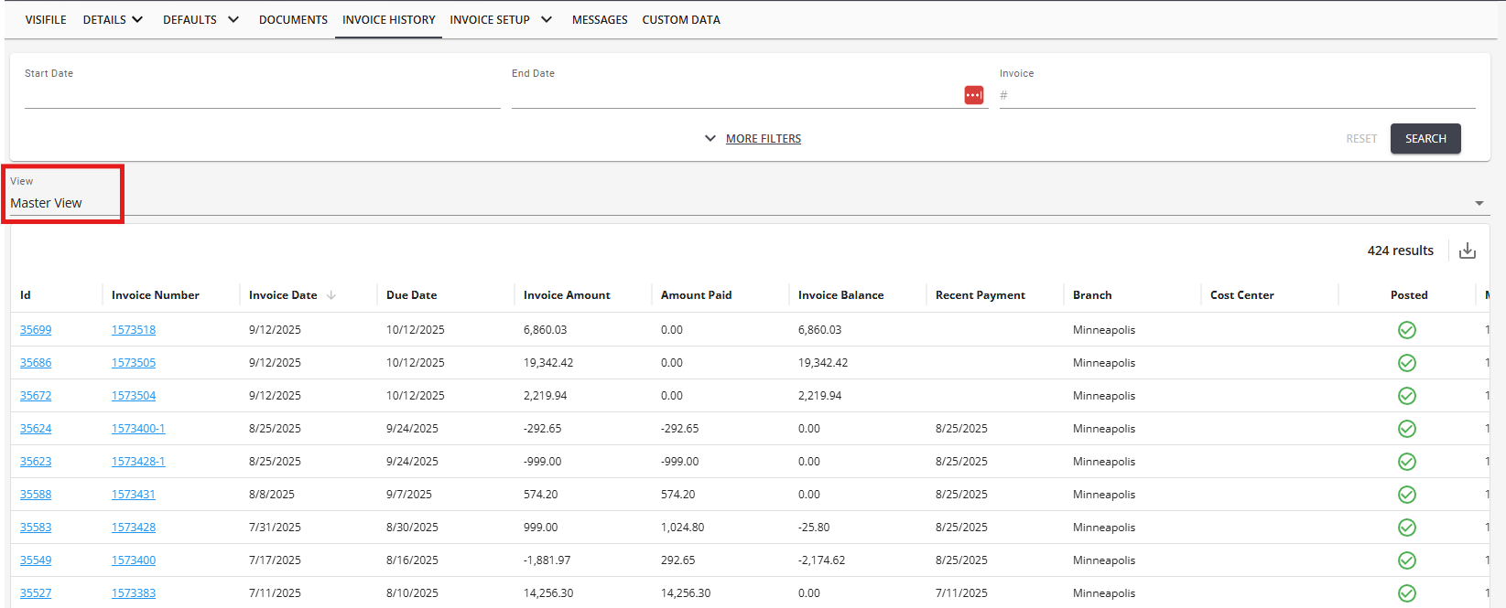This screenshot has width=1506, height=608.
Task: Open the Messages tab
Action: click(600, 19)
